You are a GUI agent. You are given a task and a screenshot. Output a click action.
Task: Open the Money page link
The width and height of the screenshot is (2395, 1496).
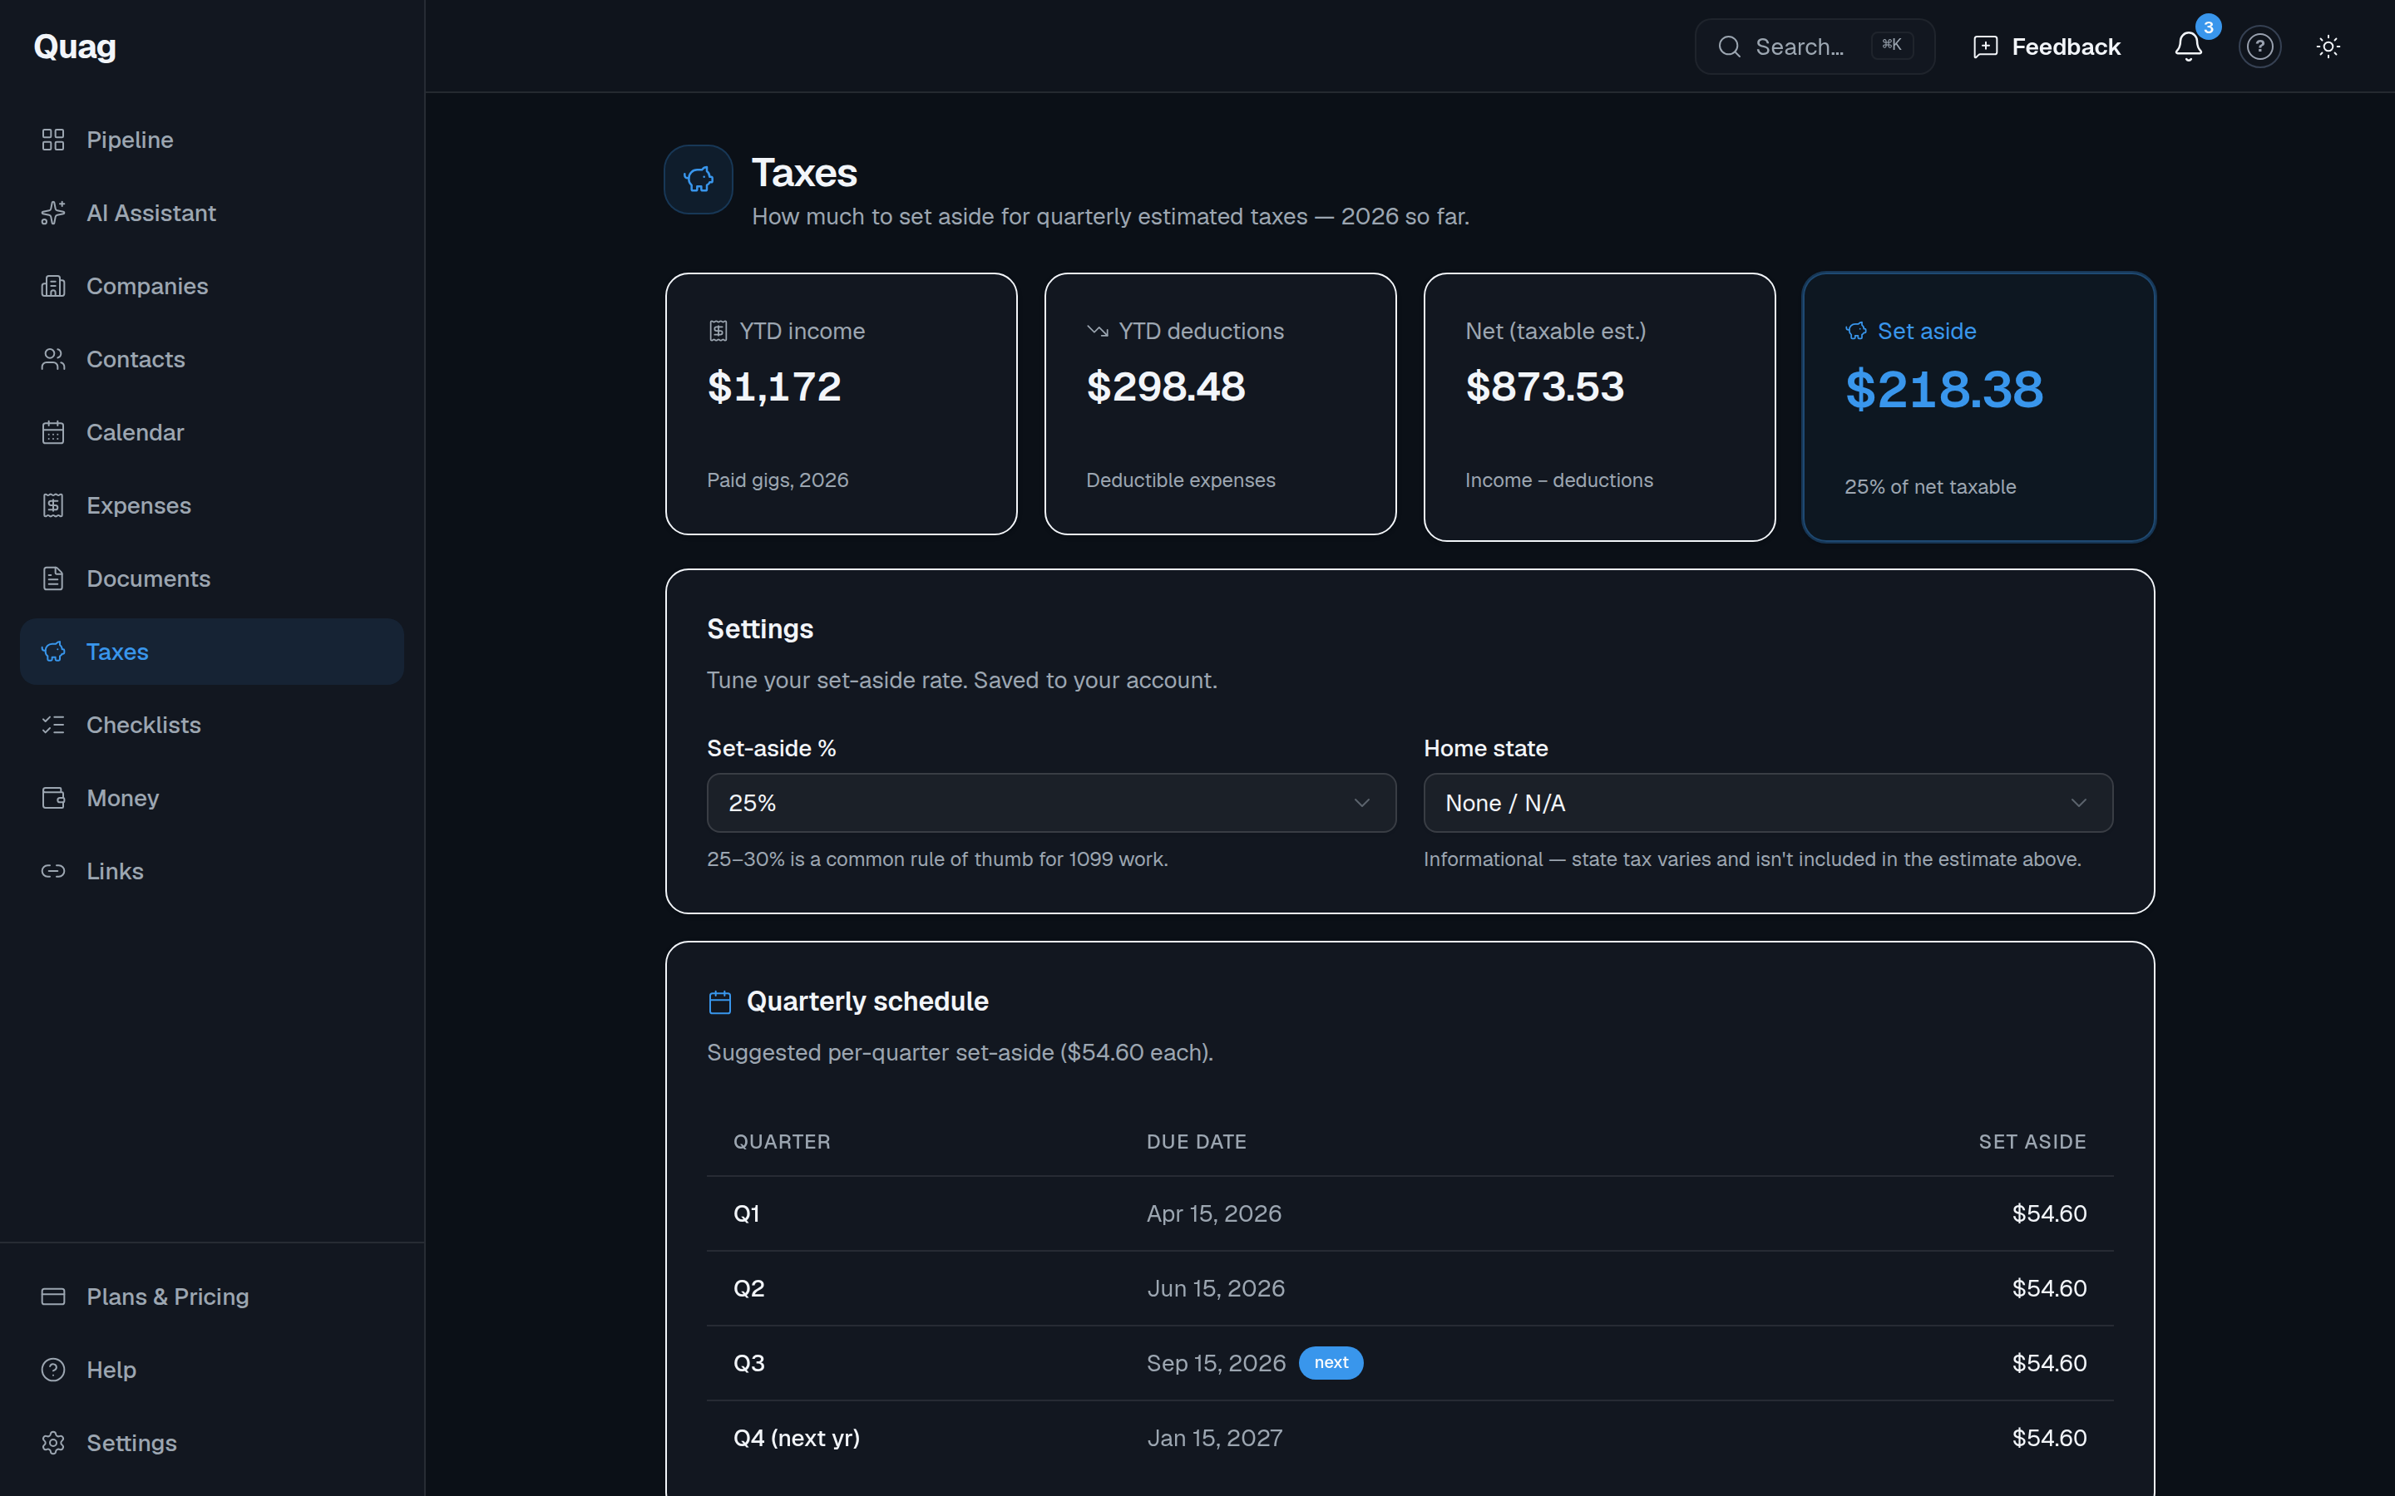tap(212, 799)
